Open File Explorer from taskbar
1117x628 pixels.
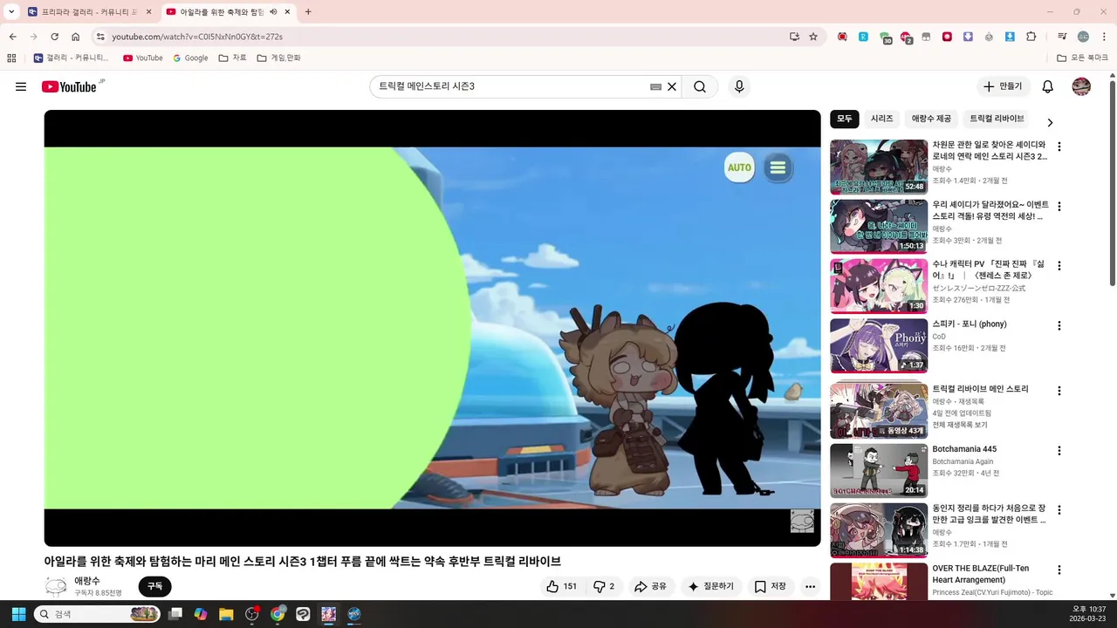(226, 614)
